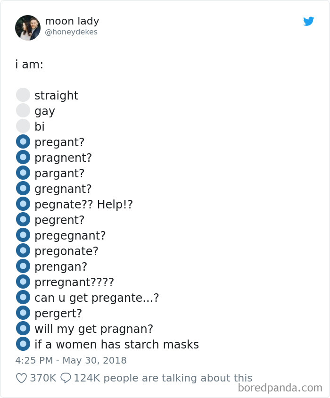Viewport: 330px width, 398px height.
Task: Select the 'pregant?' radio button
Action: [23, 141]
